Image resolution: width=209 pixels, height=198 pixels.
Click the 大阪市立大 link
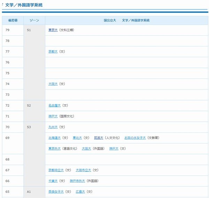83,170
